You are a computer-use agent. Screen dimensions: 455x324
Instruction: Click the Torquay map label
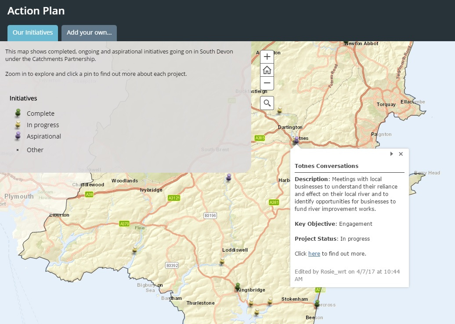click(386, 104)
